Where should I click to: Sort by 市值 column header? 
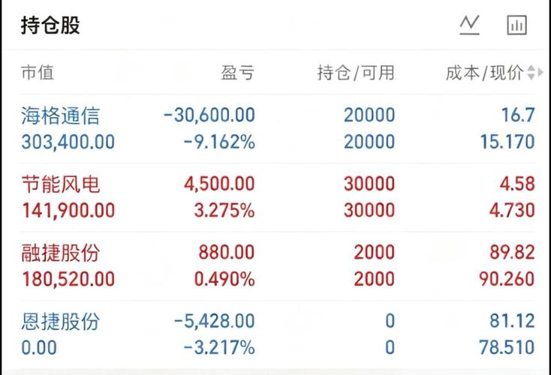[x=38, y=73]
